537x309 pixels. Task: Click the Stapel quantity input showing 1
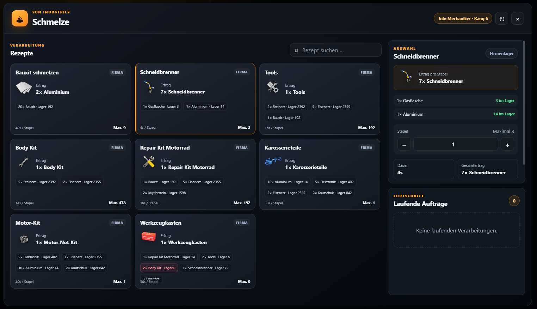[456, 144]
